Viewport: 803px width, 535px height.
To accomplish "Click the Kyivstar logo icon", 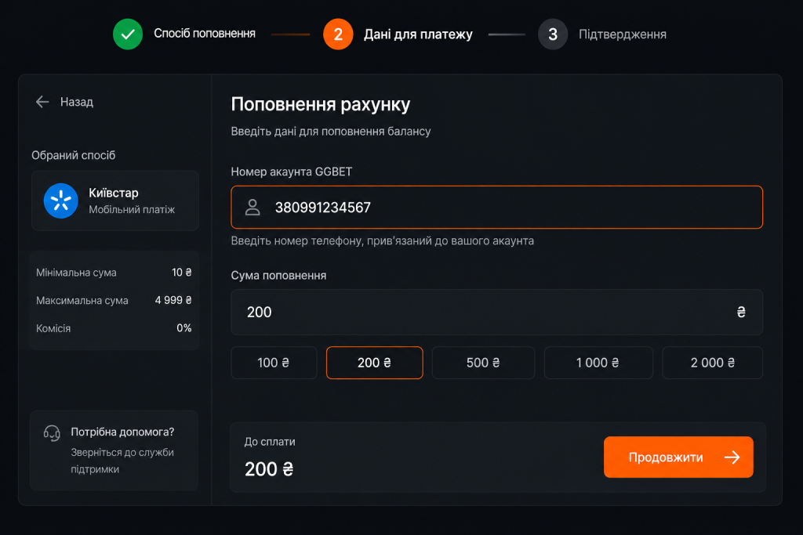I will point(61,201).
